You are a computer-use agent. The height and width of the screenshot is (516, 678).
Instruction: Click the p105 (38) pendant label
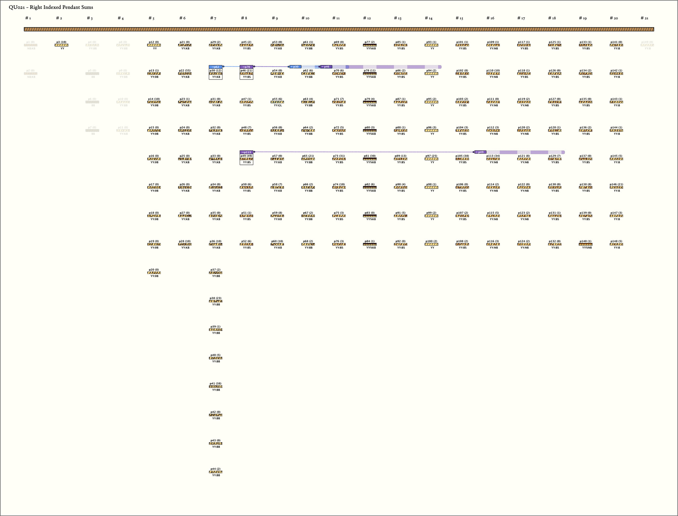[462, 156]
